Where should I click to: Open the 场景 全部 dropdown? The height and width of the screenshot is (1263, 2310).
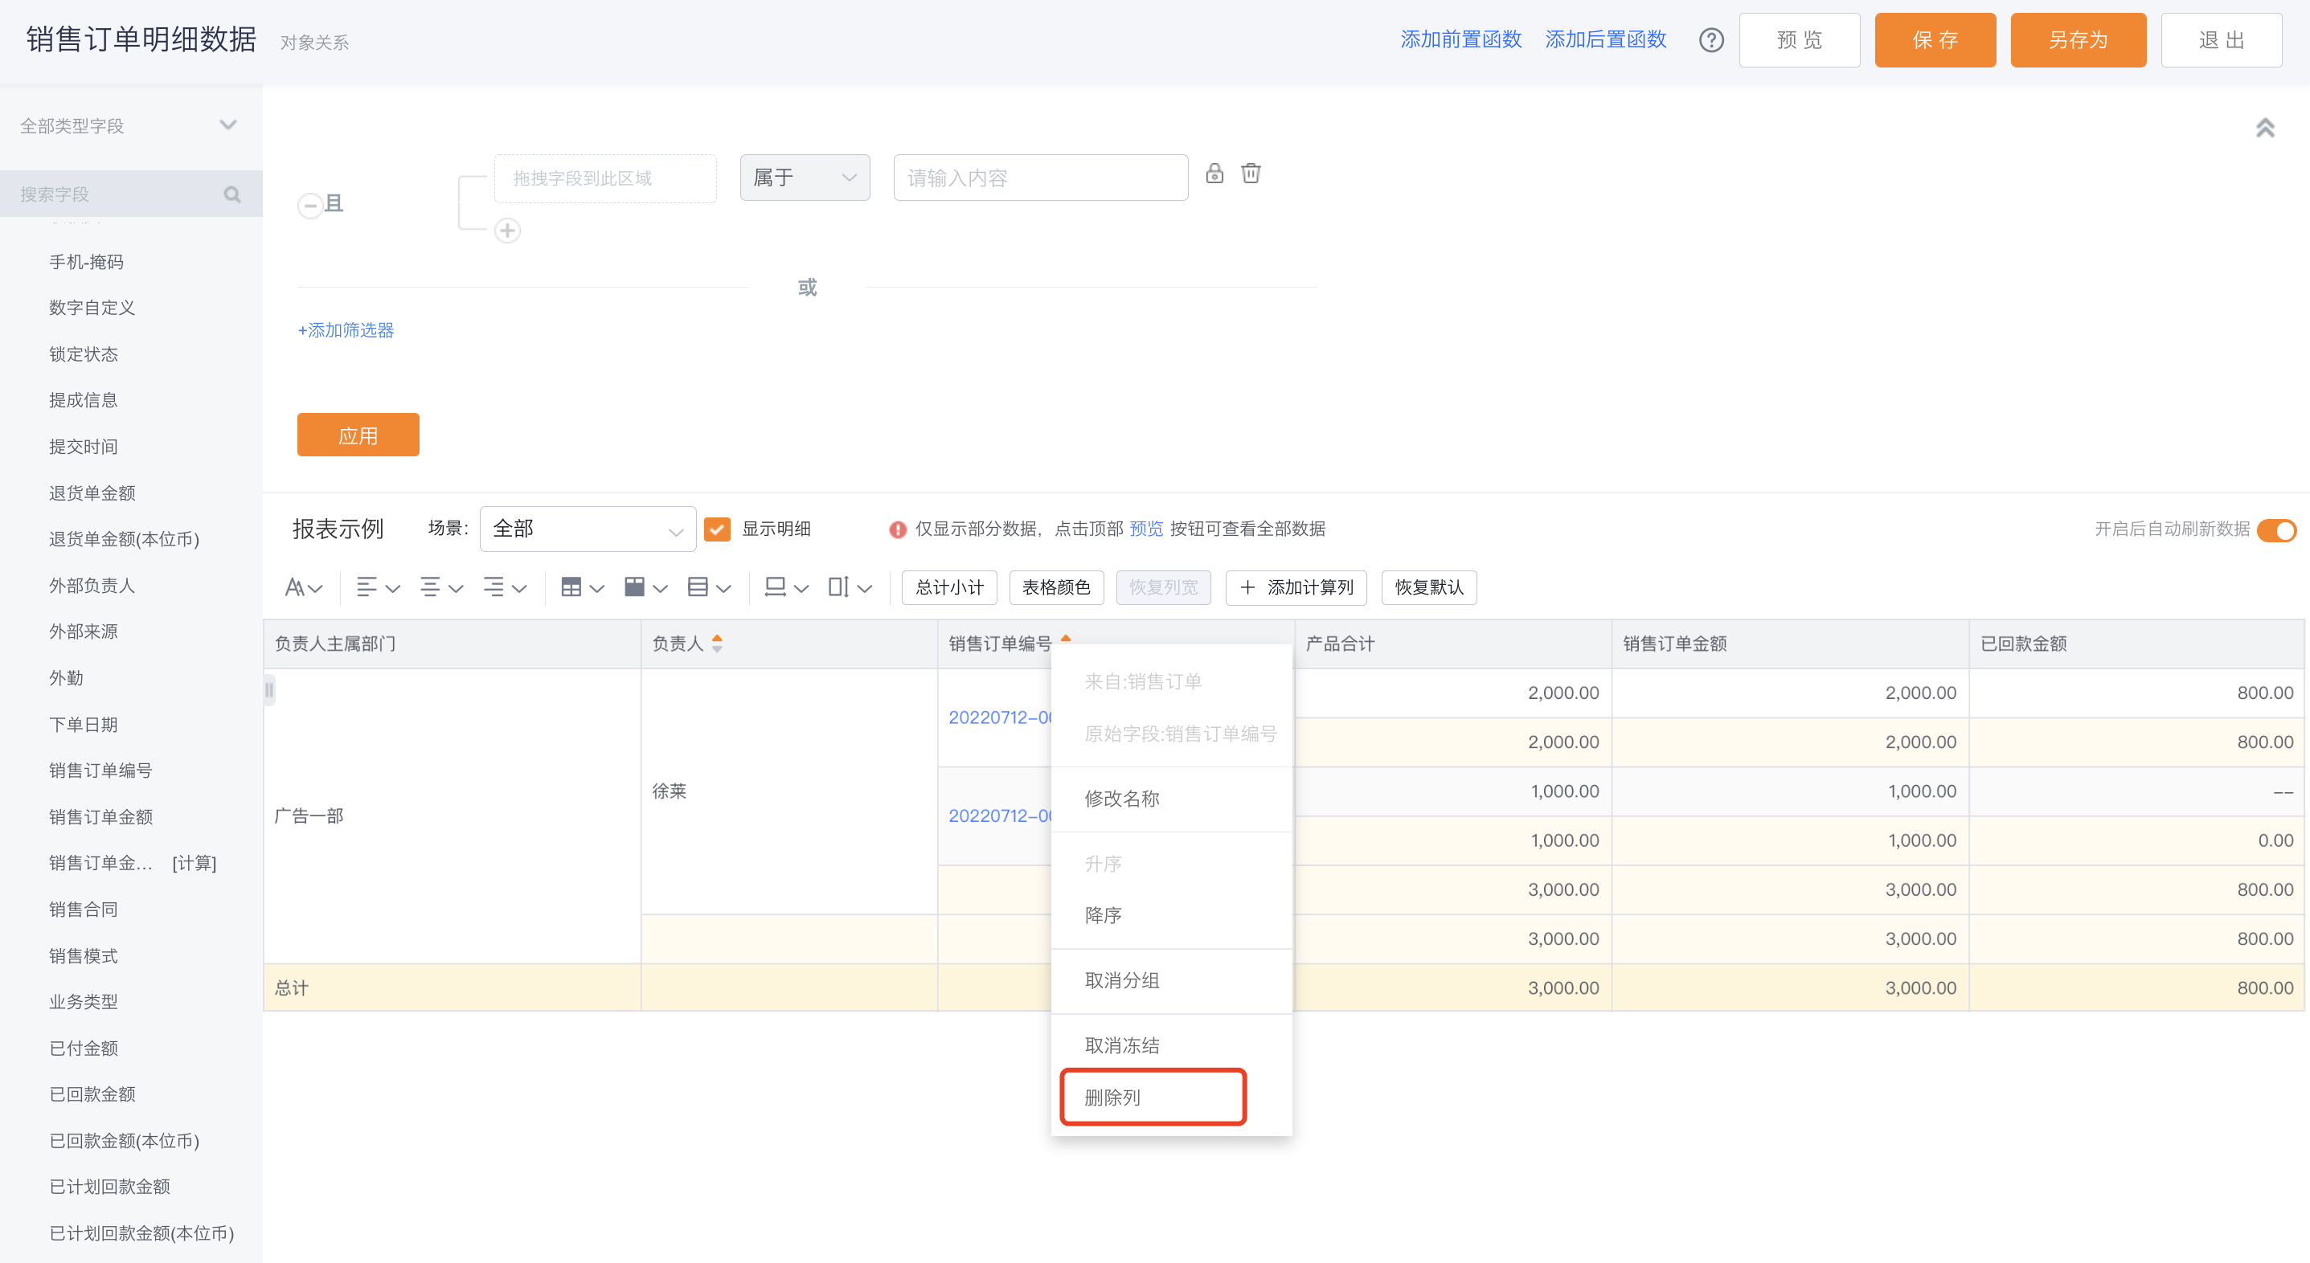tap(588, 529)
